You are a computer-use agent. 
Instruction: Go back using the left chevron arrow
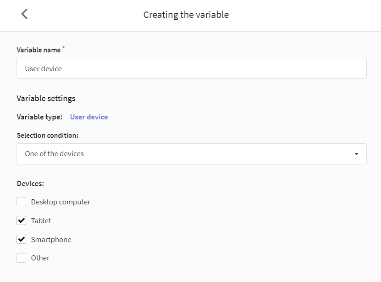point(25,14)
